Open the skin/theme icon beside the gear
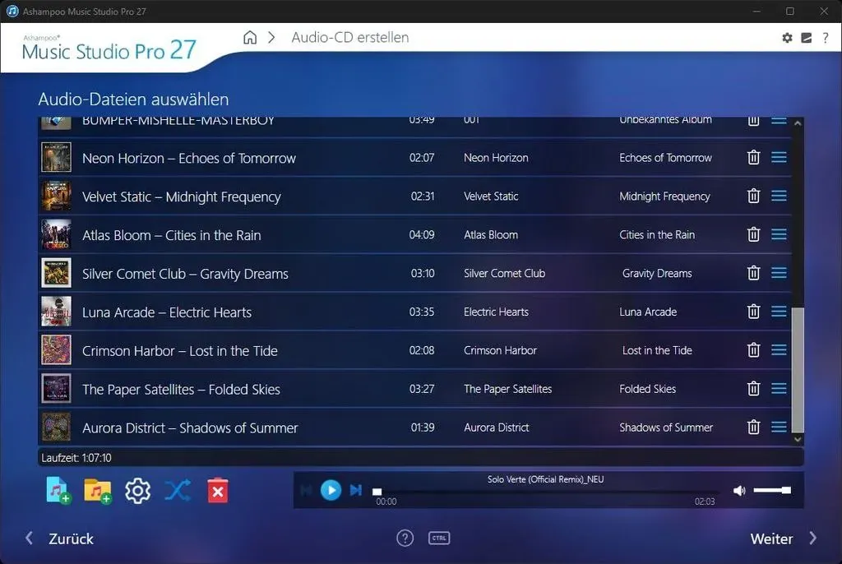Image resolution: width=842 pixels, height=564 pixels. 806,38
